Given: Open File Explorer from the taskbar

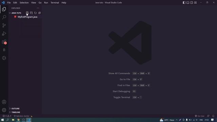Looking at the screenshot, I should click(13, 120).
